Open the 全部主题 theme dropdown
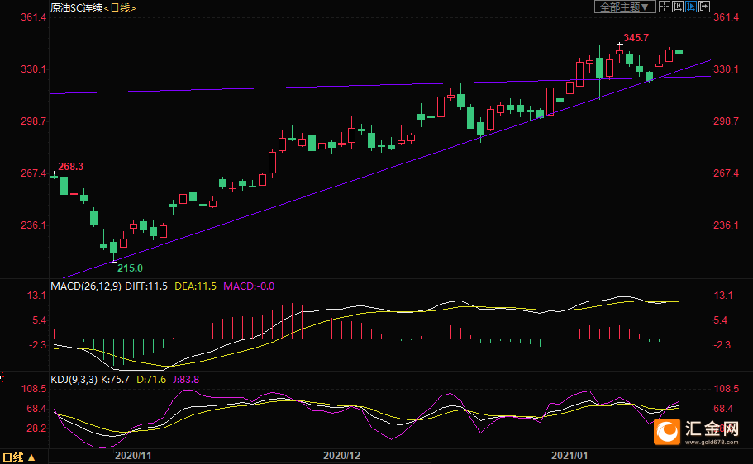The image size is (753, 464). click(625, 7)
